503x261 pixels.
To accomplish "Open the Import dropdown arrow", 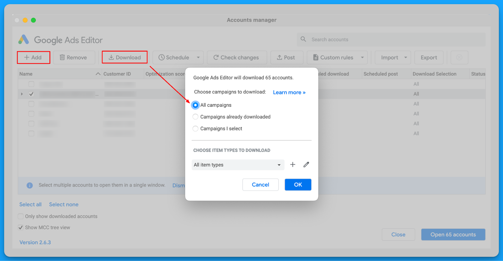I will coord(406,58).
